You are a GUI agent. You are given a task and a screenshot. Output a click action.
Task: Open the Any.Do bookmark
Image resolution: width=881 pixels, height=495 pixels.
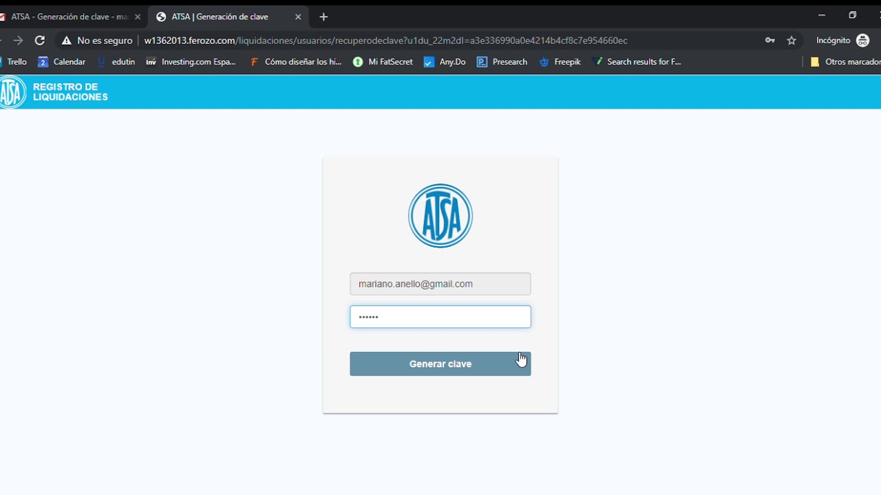(445, 62)
